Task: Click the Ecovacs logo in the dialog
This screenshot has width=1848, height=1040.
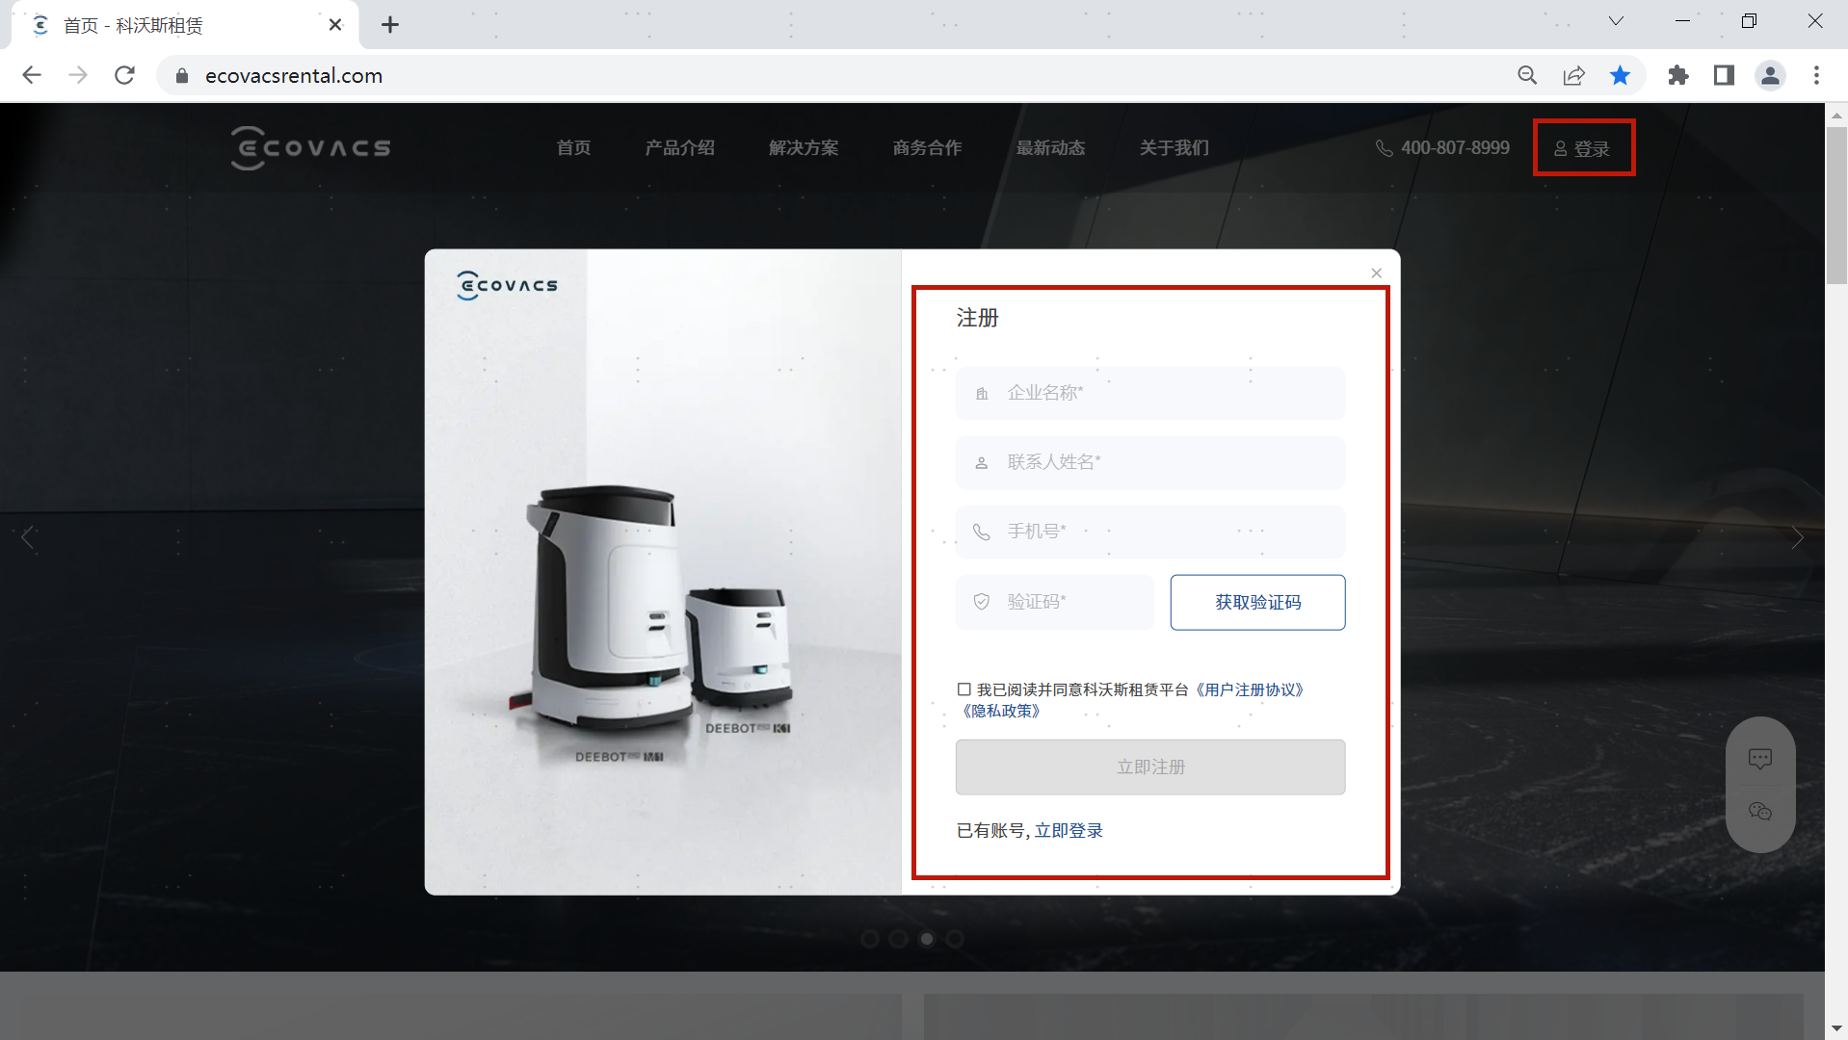Action: (x=507, y=285)
